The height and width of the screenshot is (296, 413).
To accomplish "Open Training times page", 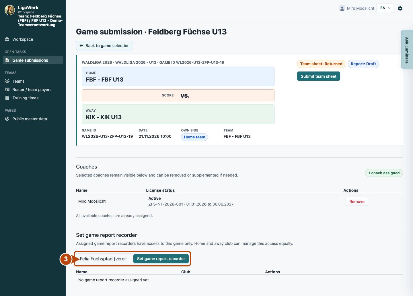I will pyautogui.click(x=33, y=98).
